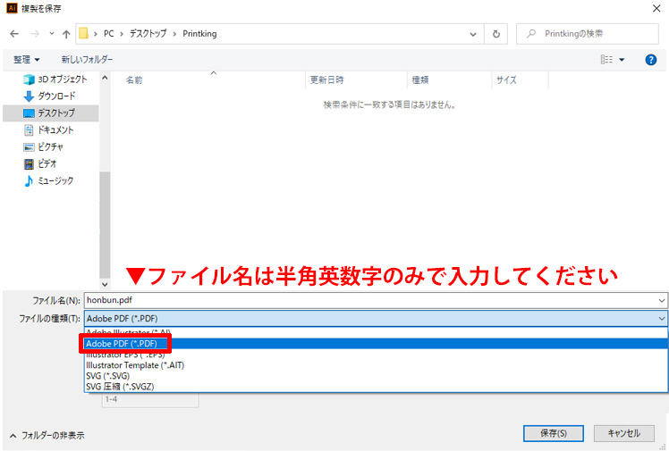669x451 pixels.
Task: Select ドキュメント in the sidebar
Action: coord(48,130)
